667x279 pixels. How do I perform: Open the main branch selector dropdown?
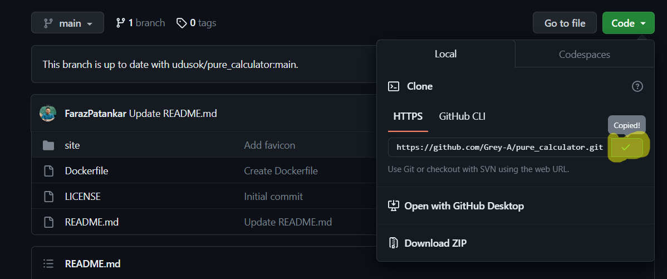(x=67, y=23)
